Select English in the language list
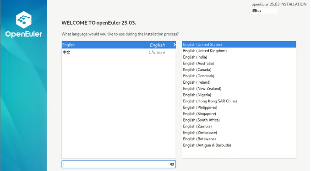 click(119, 45)
